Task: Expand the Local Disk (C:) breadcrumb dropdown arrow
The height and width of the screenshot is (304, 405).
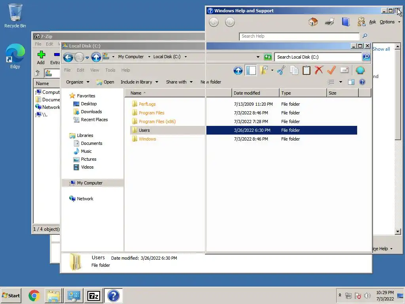Action: (185, 57)
